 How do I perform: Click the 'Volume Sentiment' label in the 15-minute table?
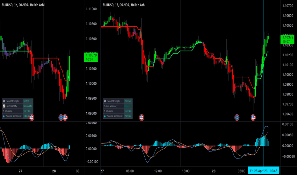click(114, 116)
